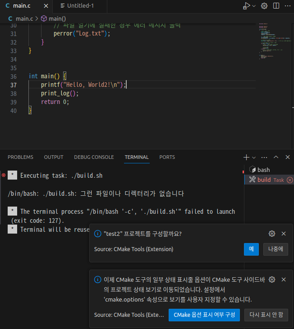Open the editor More Actions ellipsis

tap(288, 6)
